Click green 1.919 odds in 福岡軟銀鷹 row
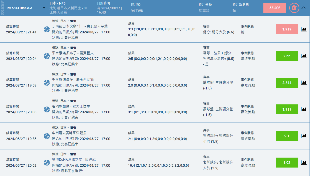310x176 pixels. tap(287, 109)
